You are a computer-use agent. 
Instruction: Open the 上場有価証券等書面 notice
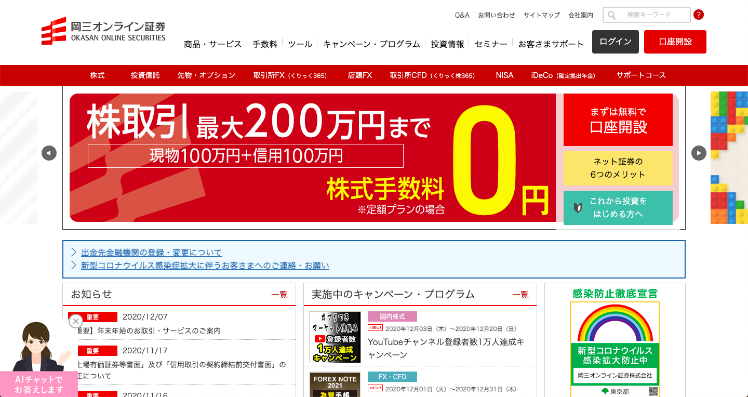[181, 370]
